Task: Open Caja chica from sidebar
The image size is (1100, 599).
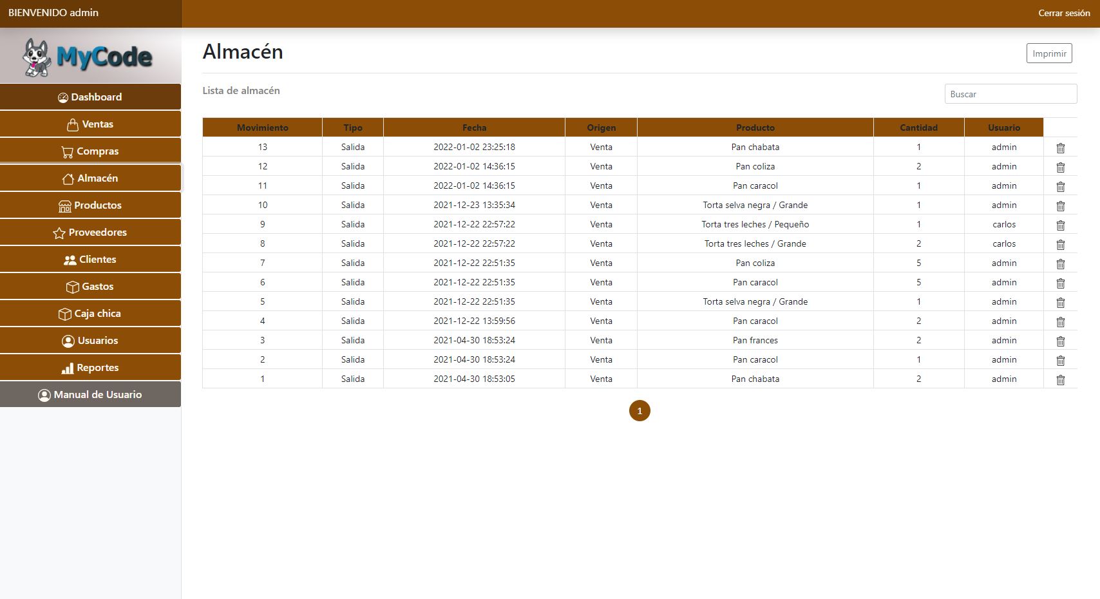Action: coord(90,314)
